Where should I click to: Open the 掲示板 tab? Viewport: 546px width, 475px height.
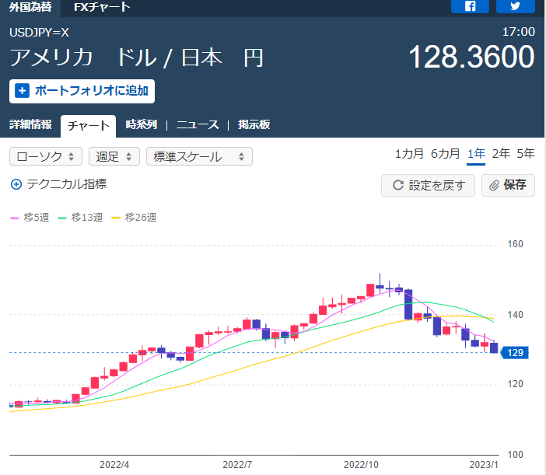[254, 124]
